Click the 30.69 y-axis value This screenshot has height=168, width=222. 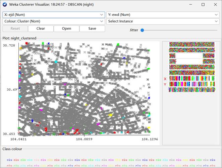12,89
